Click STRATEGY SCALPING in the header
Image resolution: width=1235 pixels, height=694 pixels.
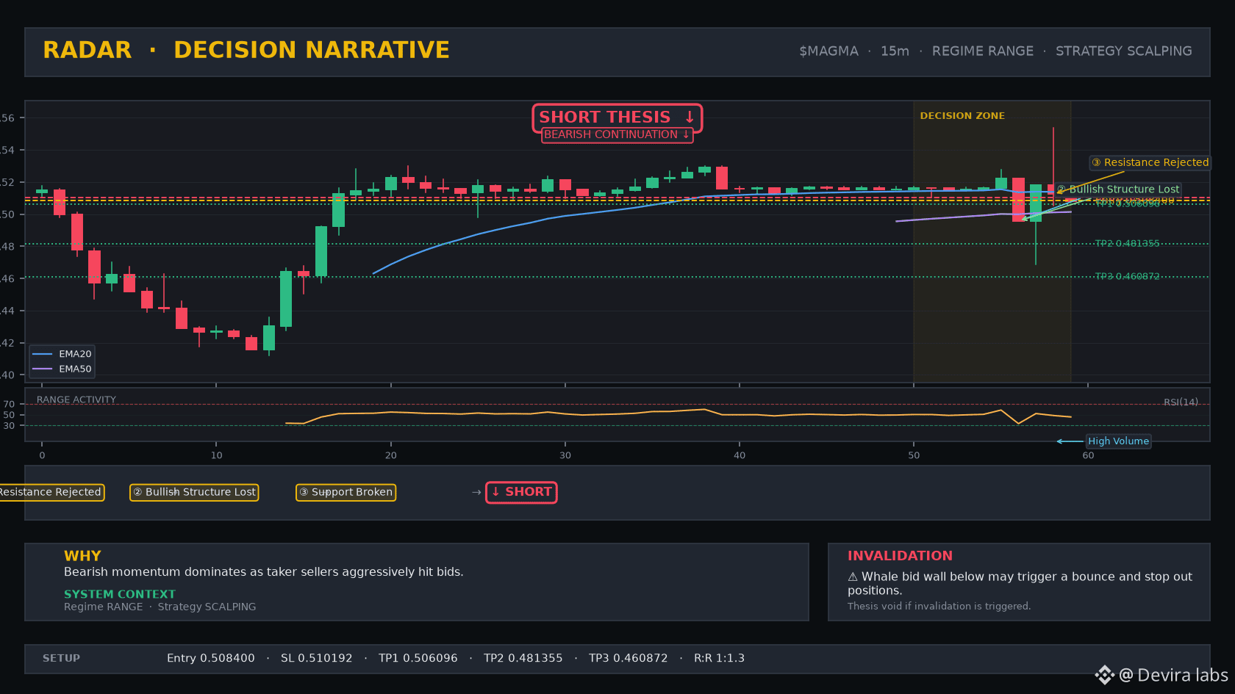pos(1123,51)
